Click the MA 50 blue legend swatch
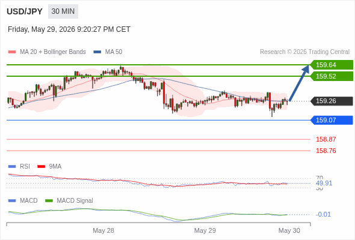355x240 pixels. tap(97, 52)
